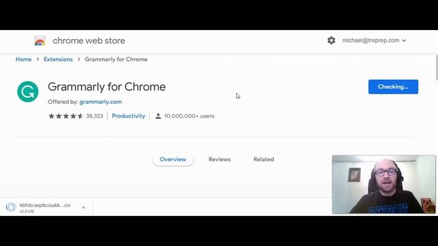Open the Extensions breadcrumb link
This screenshot has height=246, width=438.
[x=58, y=59]
